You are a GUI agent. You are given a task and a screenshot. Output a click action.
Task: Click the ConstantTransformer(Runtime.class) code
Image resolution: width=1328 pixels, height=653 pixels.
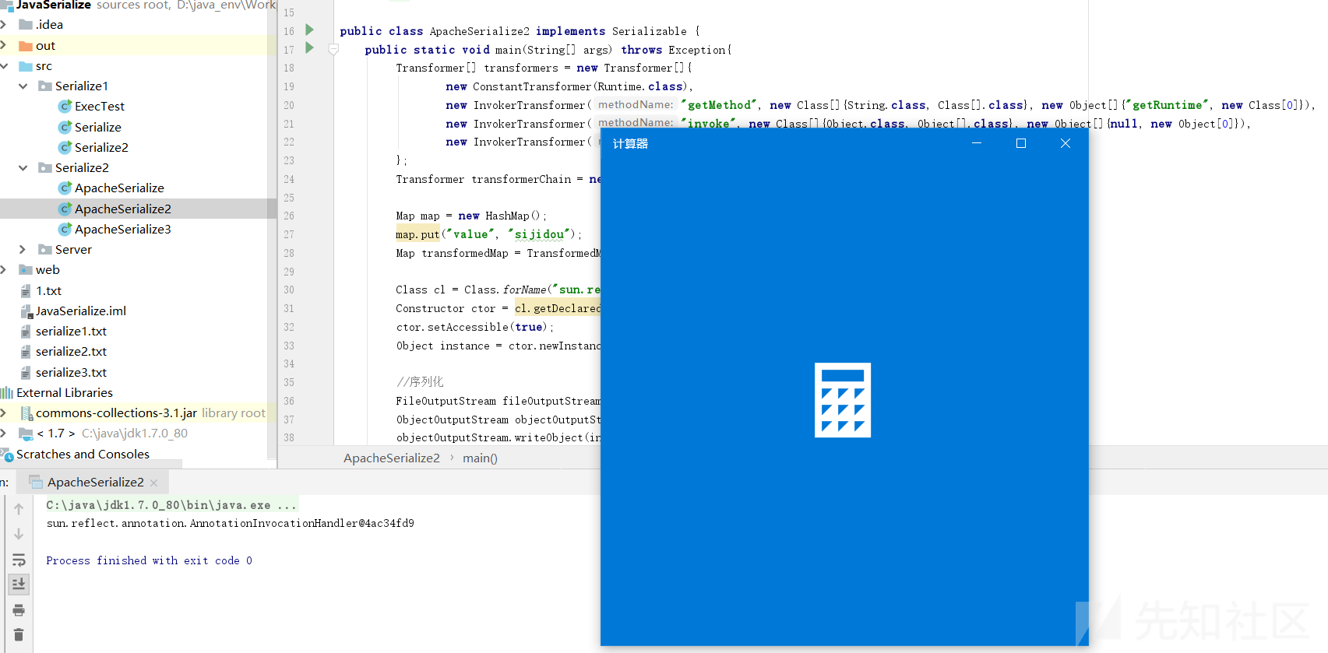[x=580, y=86]
